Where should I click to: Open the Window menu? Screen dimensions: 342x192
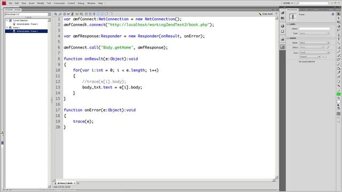(x=91, y=3)
